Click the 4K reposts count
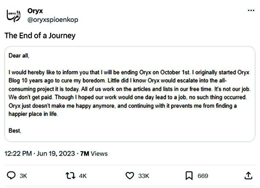 tap(83, 176)
